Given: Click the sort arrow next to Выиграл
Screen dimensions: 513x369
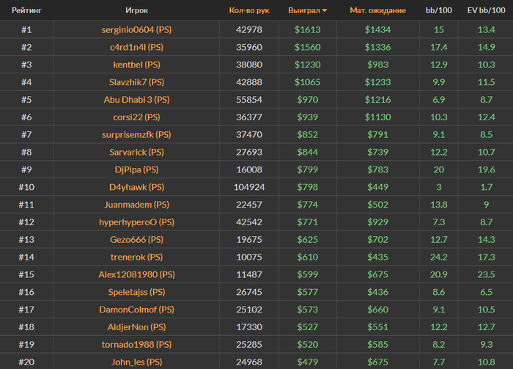Looking at the screenshot, I should click(325, 10).
